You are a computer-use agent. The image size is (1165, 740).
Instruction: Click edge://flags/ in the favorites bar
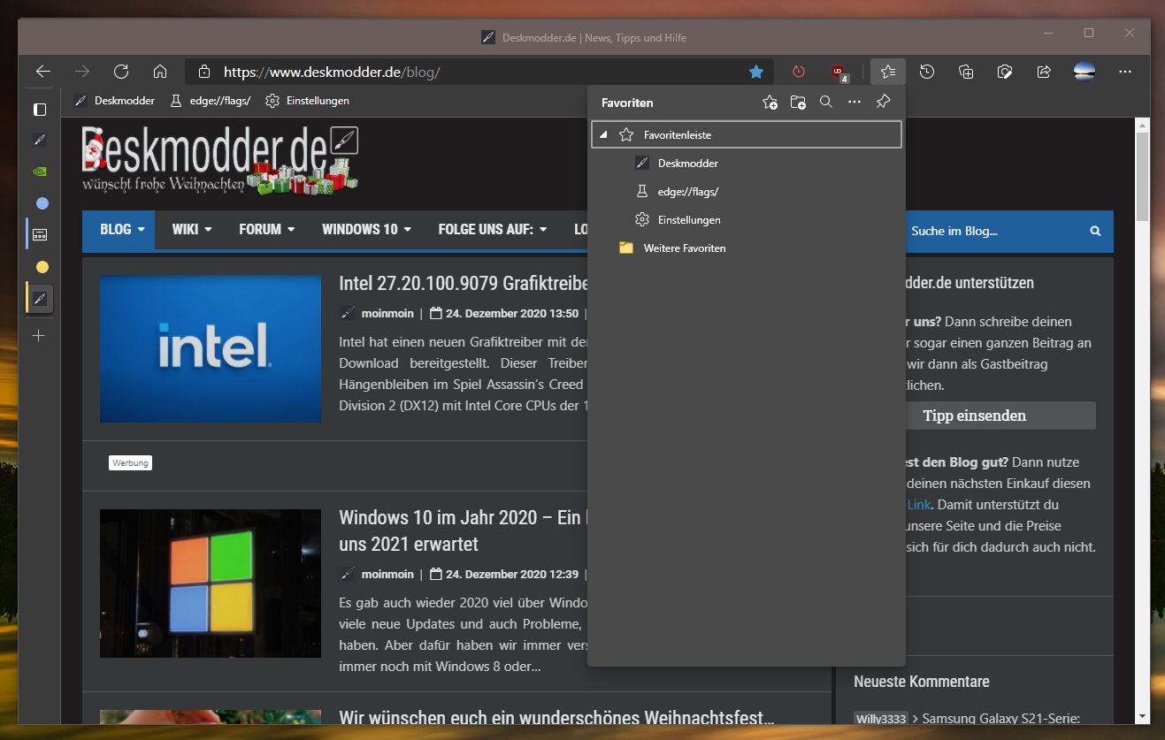tap(210, 101)
